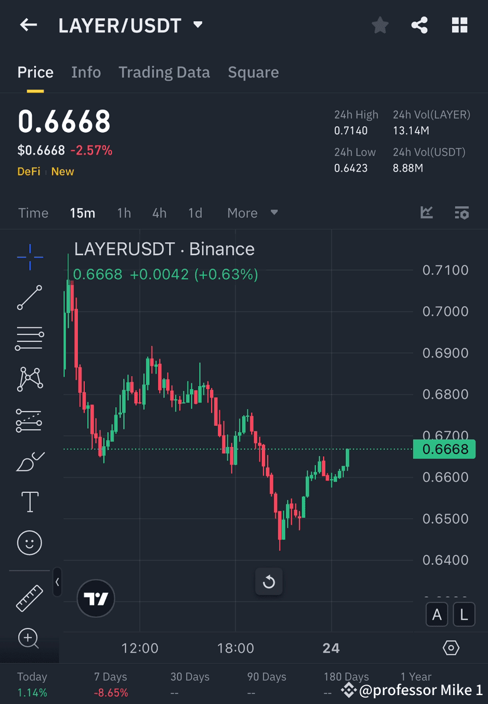Open the emoji sticker tool
Viewport: 488px width, 704px height.
pos(29,542)
